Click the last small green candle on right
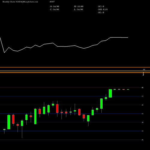 point(128,89)
